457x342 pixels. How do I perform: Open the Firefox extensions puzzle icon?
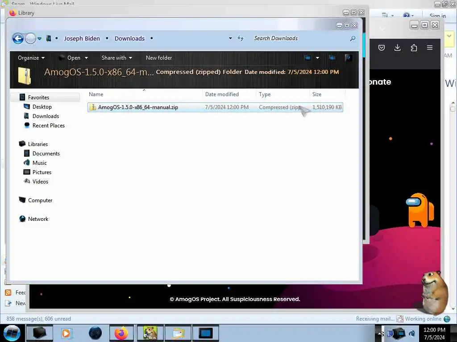(x=414, y=48)
